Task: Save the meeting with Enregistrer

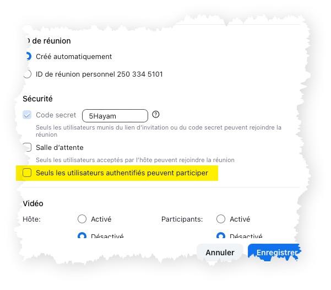Action: pyautogui.click(x=274, y=253)
